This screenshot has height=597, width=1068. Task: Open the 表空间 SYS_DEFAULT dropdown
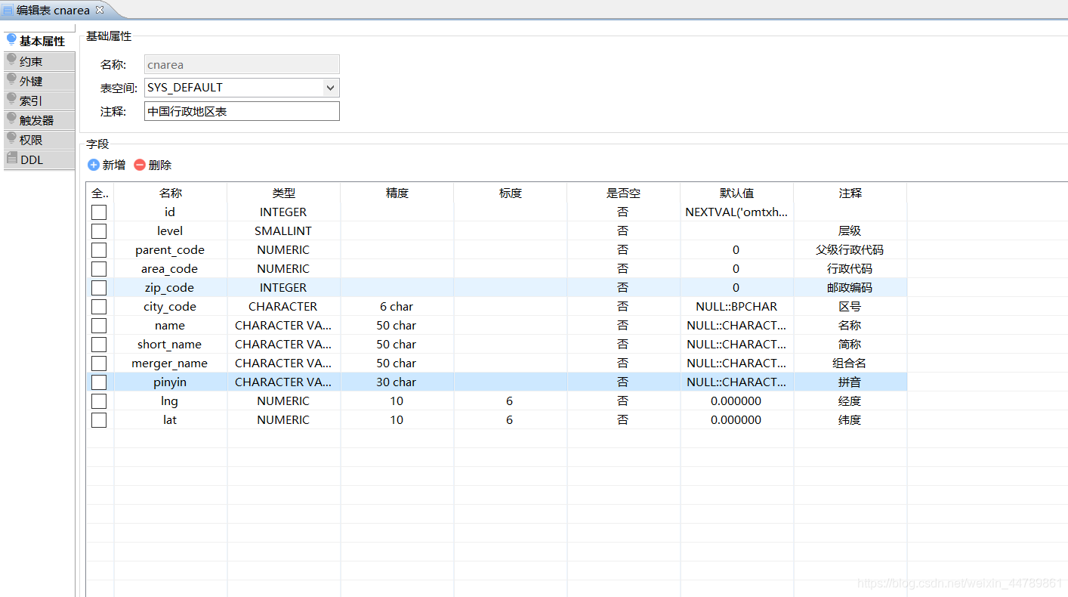tap(330, 88)
